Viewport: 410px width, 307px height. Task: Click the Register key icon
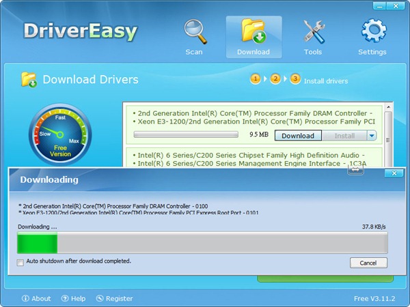100,298
